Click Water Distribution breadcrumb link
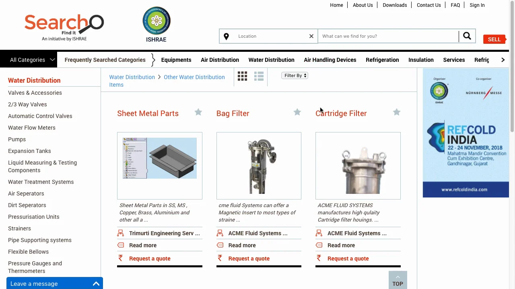 coord(132,77)
